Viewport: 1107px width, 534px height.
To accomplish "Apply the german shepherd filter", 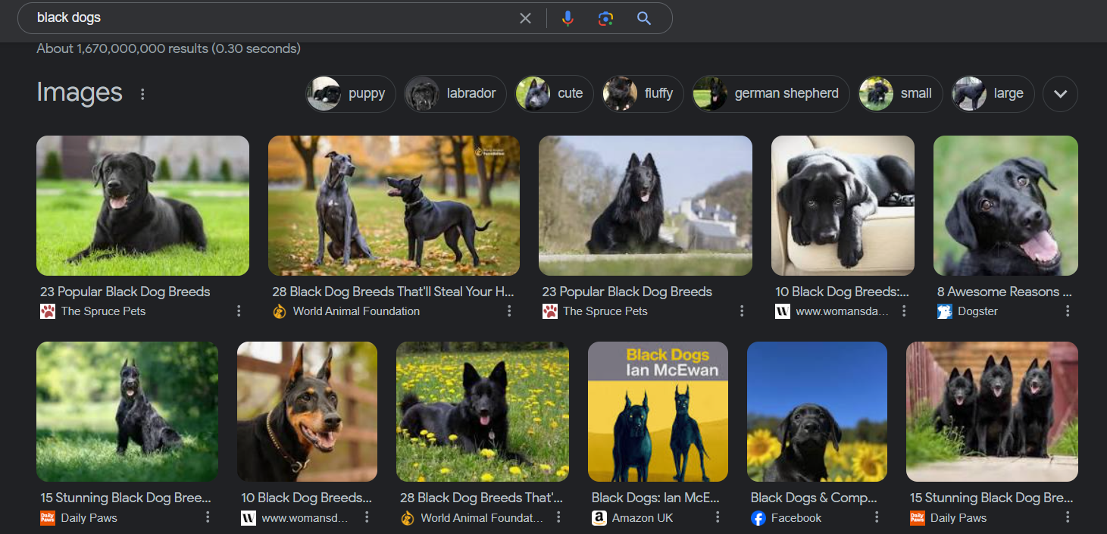I will (770, 94).
